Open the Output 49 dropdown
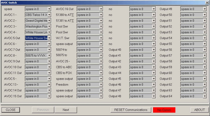Viewport: 210px width, 116px height. [x=205, y=9]
